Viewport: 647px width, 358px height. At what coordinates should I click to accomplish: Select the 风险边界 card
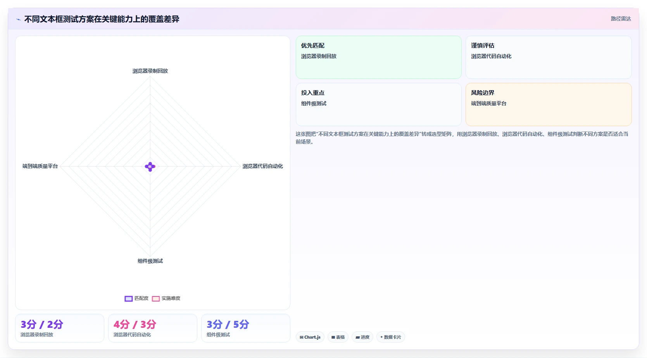[x=549, y=104]
